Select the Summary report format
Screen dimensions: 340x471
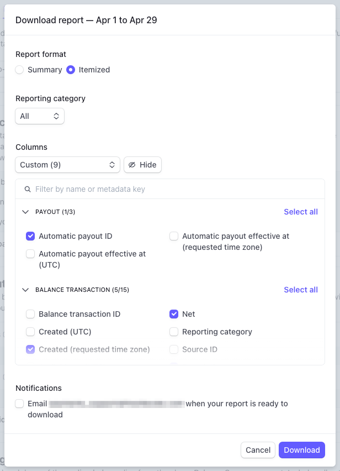coord(20,70)
